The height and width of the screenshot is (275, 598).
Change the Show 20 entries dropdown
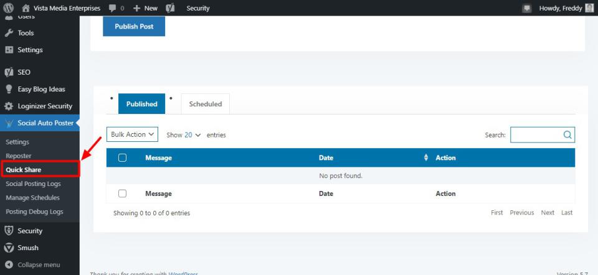(x=192, y=135)
